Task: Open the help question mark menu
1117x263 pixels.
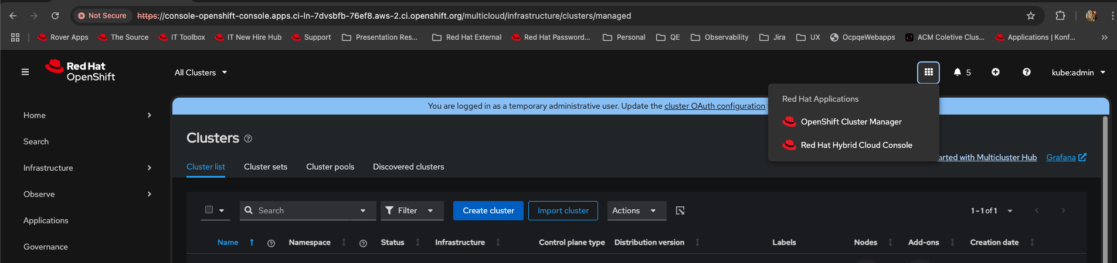Action: click(1027, 72)
